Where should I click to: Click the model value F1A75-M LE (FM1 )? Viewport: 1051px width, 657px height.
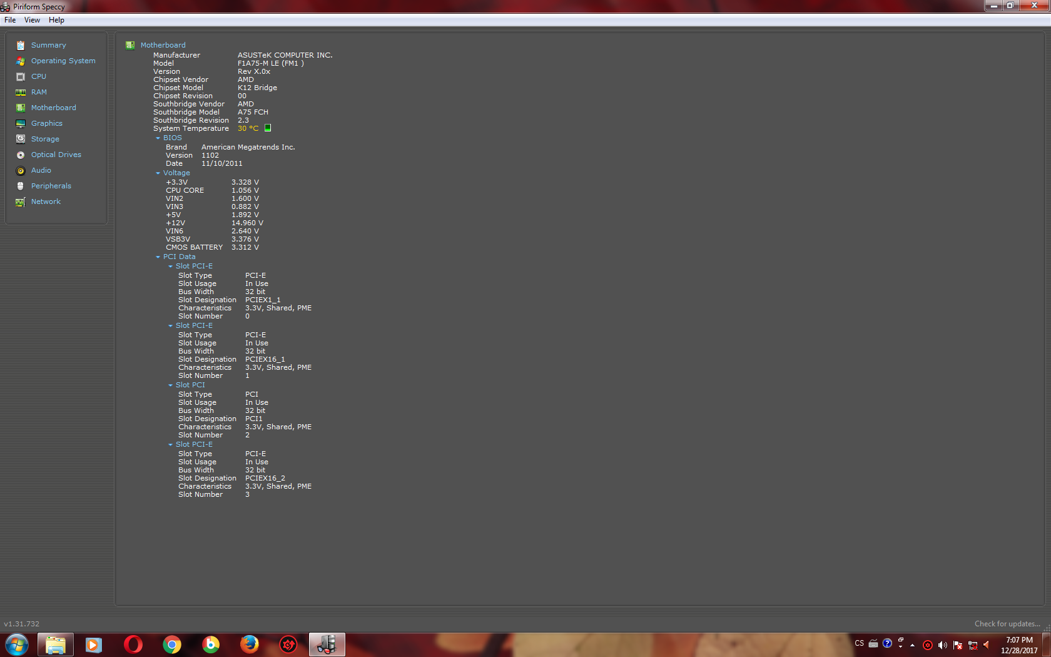[x=271, y=63]
